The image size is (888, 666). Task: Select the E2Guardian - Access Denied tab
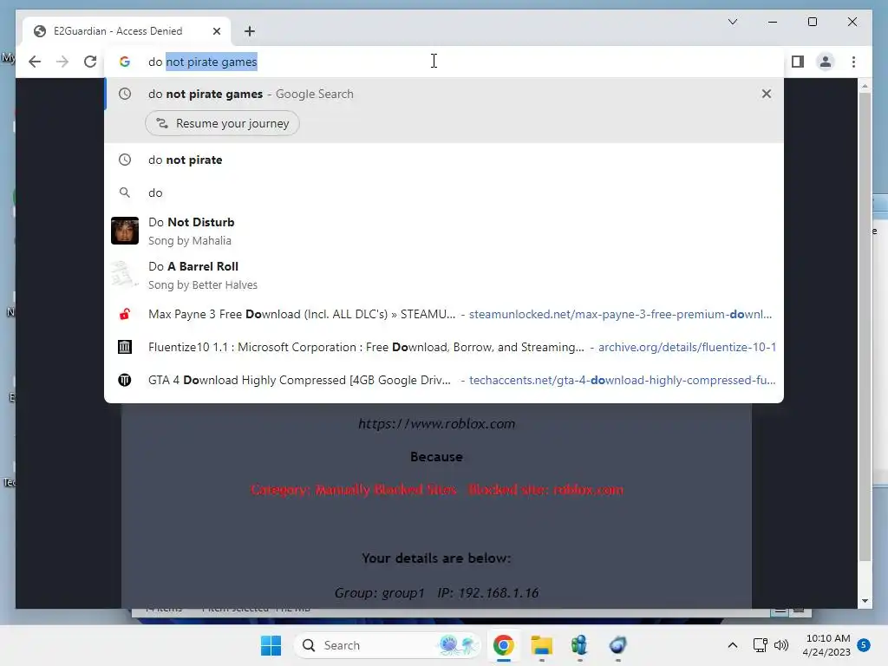tap(127, 31)
